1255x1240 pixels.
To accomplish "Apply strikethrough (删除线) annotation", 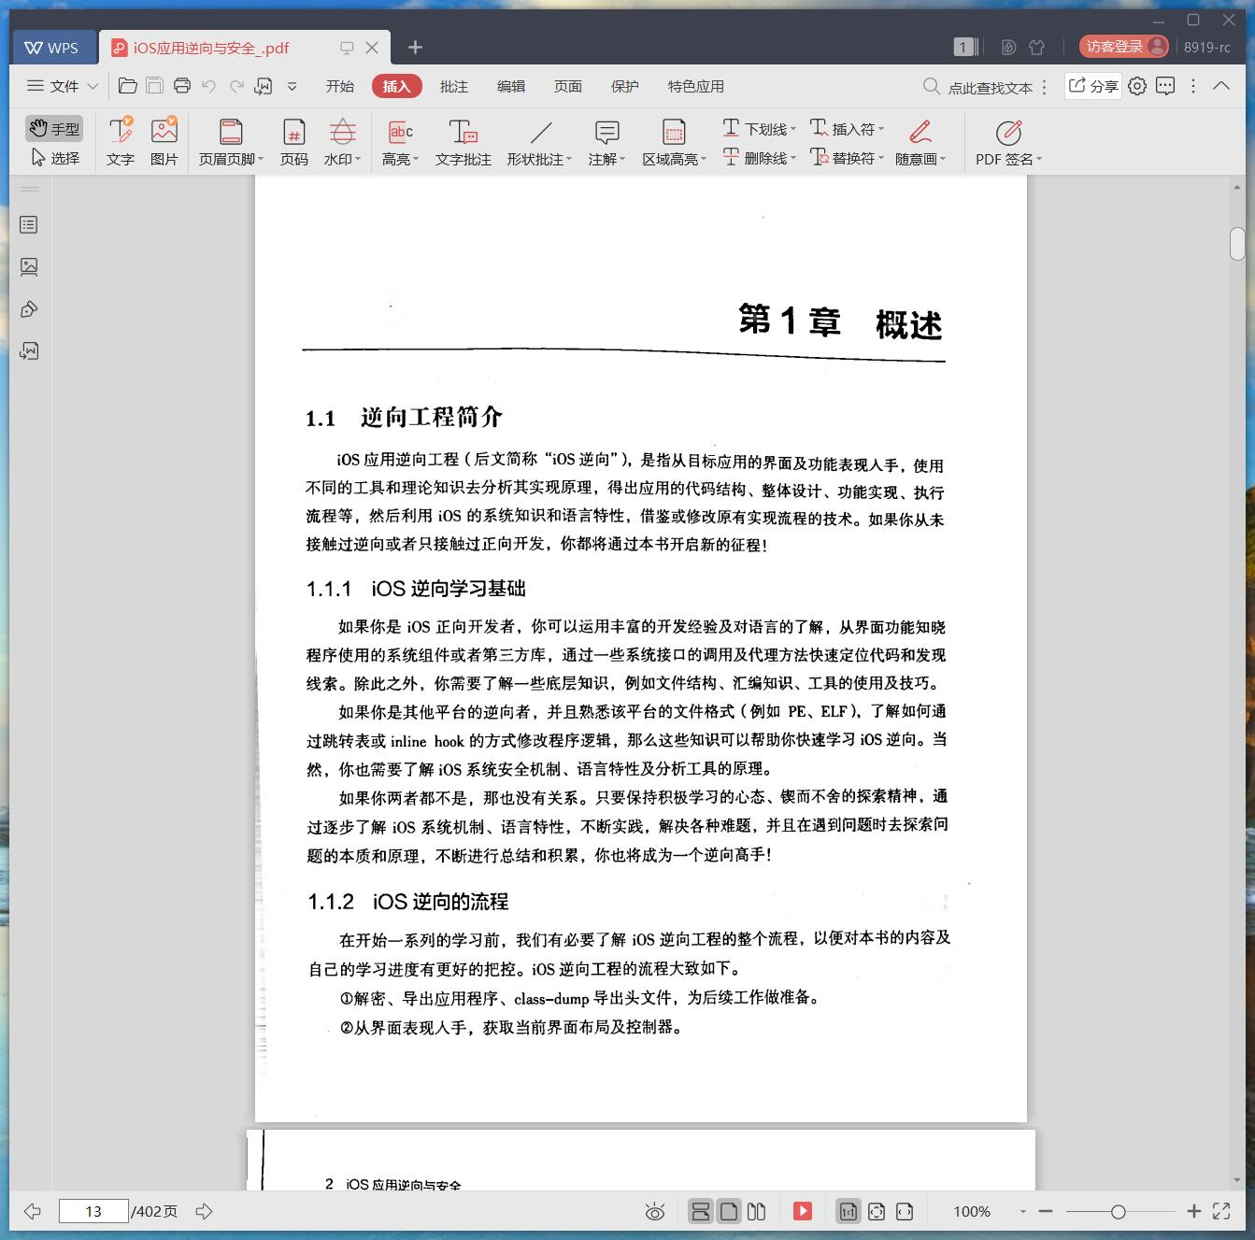I will (x=759, y=158).
